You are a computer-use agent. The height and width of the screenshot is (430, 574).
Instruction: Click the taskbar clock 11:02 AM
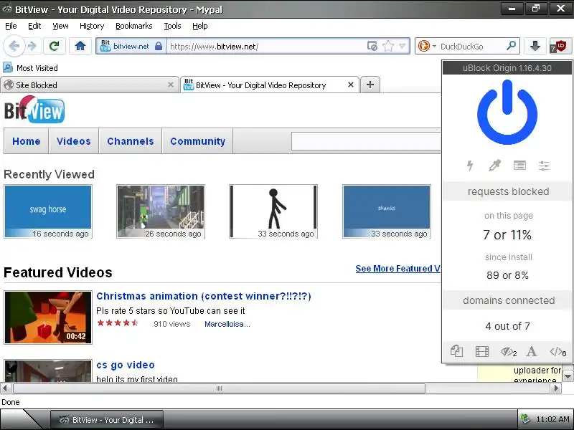[x=552, y=419]
